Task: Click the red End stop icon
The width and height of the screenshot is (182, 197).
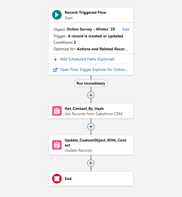Action: coord(57,179)
